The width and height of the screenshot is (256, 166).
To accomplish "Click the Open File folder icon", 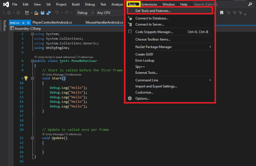I will tap(36, 13).
